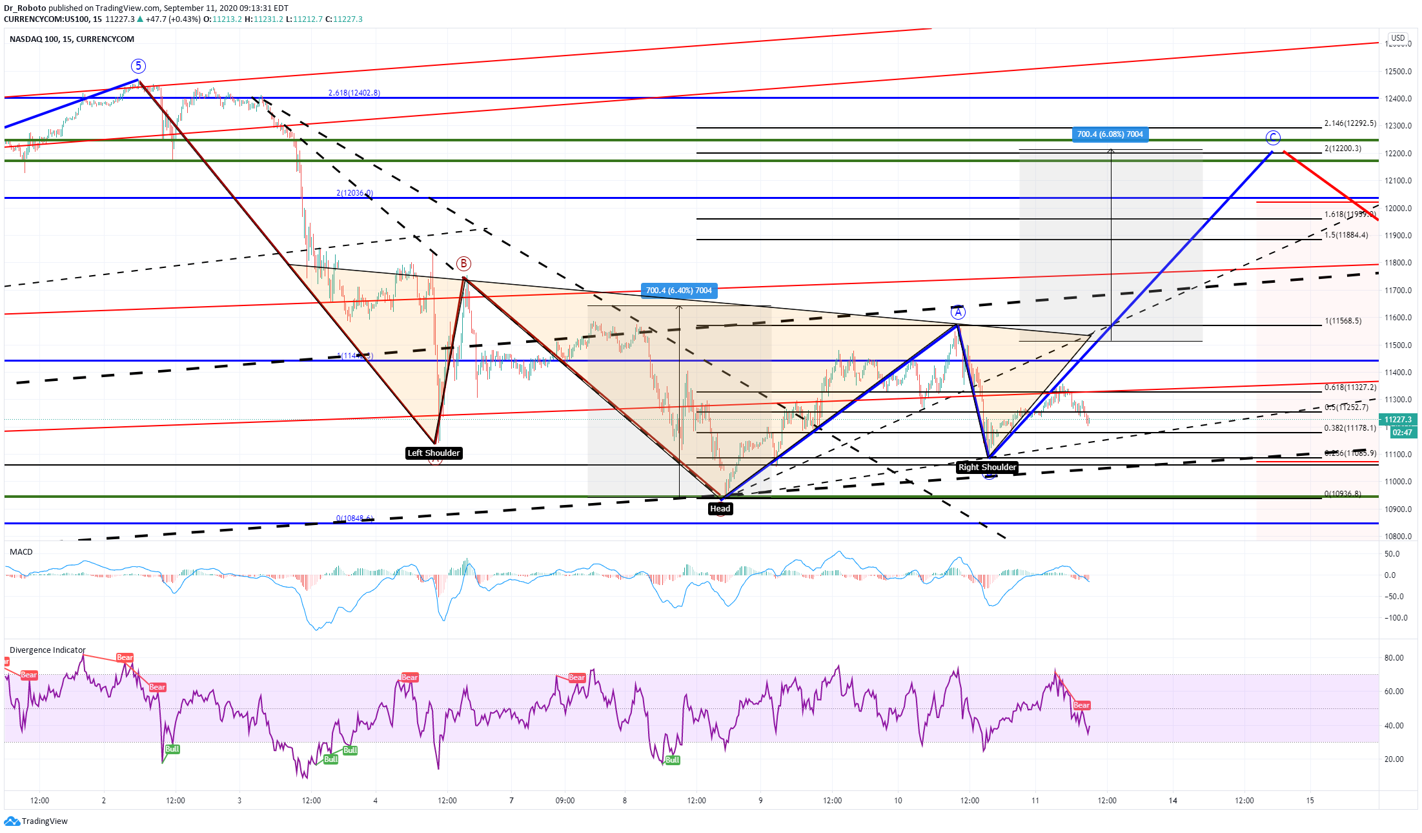Click the circled 5 wave marker
The width and height of the screenshot is (1422, 833).
pos(138,66)
